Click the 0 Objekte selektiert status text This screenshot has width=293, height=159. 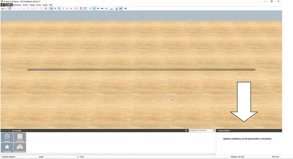click(x=9, y=157)
